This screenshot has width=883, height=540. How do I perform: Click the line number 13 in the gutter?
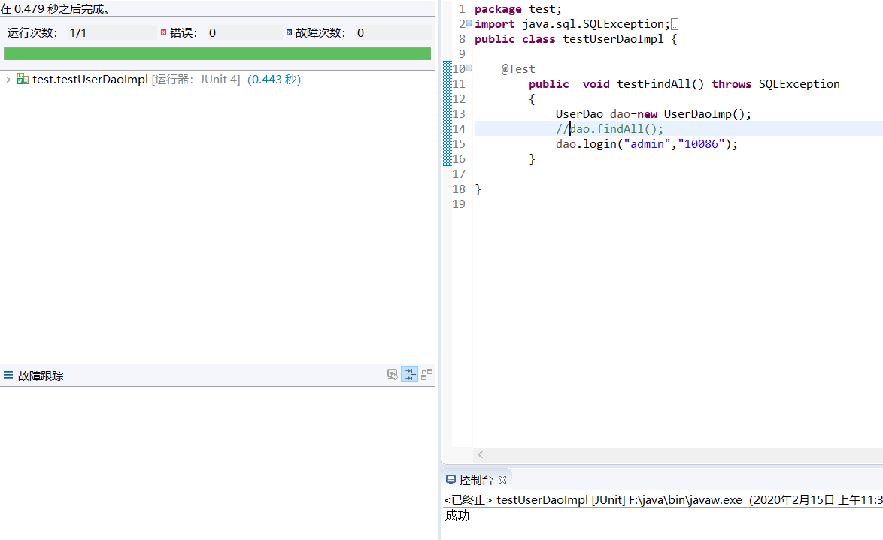pos(459,114)
